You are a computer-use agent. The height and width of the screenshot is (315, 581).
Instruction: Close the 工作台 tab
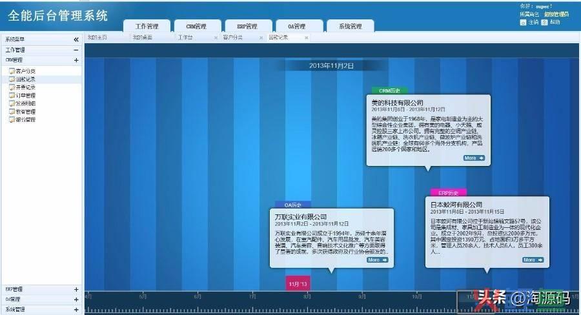click(x=216, y=38)
